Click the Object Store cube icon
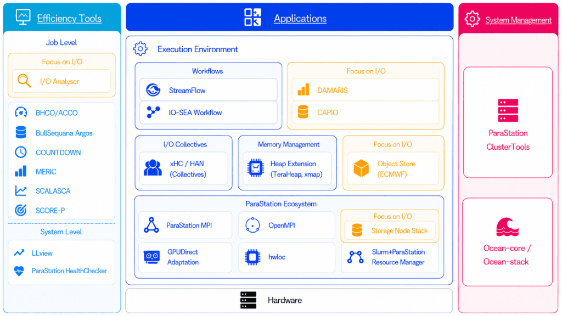562x316 pixels. pos(361,168)
